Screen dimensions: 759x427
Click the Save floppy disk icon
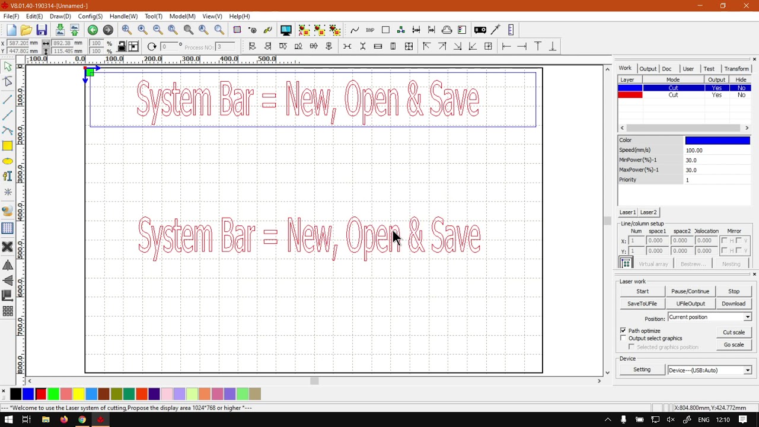pyautogui.click(x=42, y=30)
